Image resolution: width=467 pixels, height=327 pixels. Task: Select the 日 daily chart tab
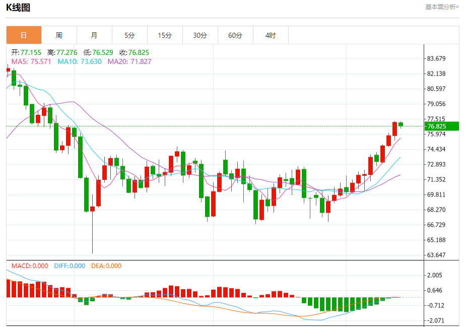point(24,35)
